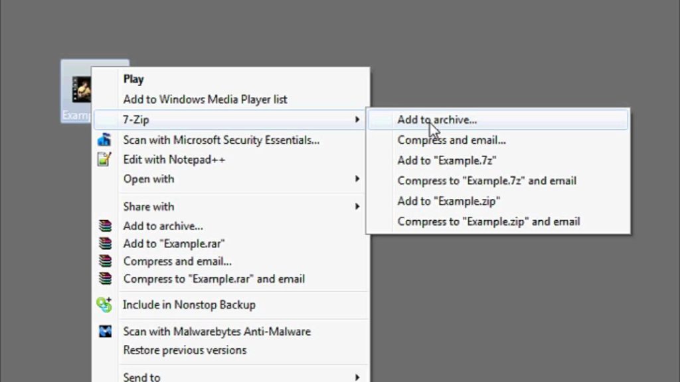Click the Microsoft Security Essentials scan icon
This screenshot has width=680, height=382.
point(104,139)
